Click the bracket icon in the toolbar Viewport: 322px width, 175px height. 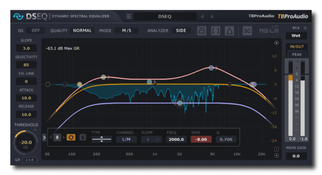pos(216,31)
